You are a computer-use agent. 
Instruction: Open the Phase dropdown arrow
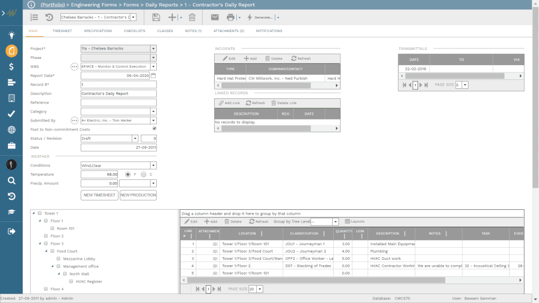153,58
